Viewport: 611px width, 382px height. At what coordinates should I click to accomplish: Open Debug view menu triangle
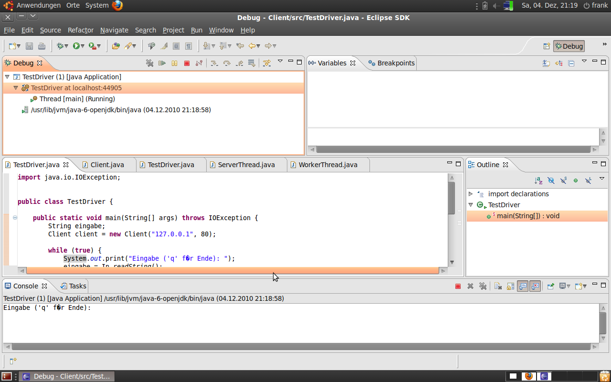coord(280,61)
